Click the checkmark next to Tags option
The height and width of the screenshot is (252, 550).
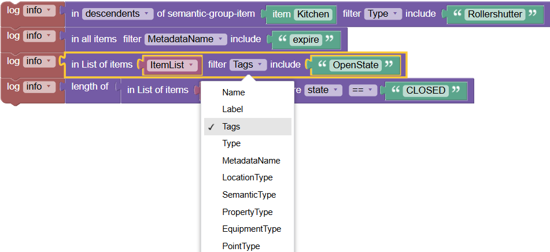coord(212,127)
